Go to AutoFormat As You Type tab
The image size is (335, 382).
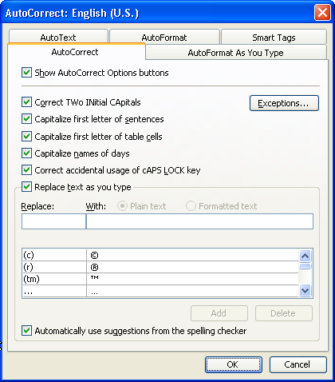pyautogui.click(x=235, y=53)
